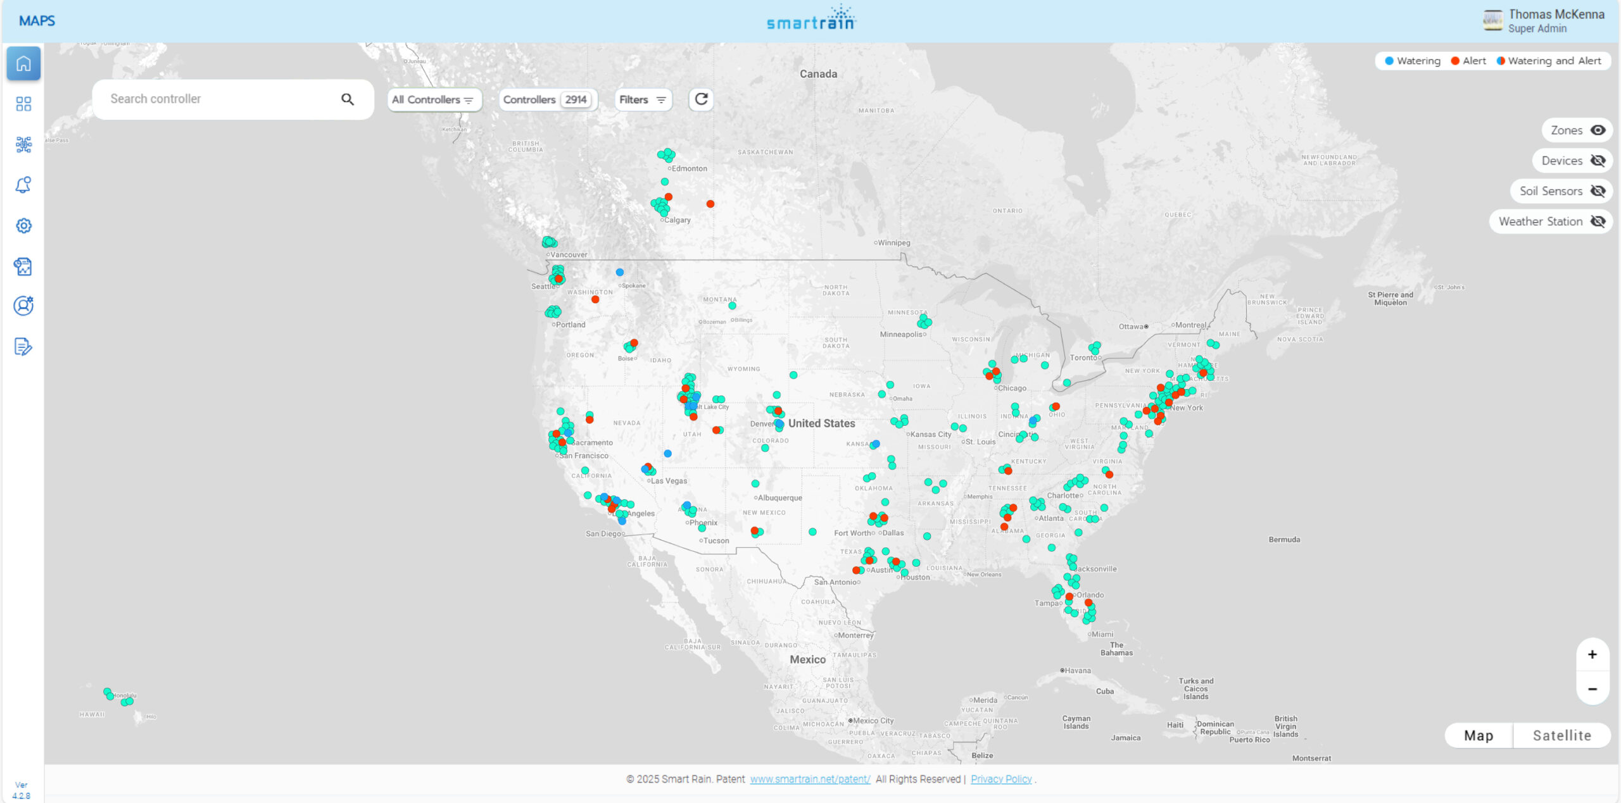Open the user management icon
Viewport: 1621px width, 803px height.
(x=23, y=306)
